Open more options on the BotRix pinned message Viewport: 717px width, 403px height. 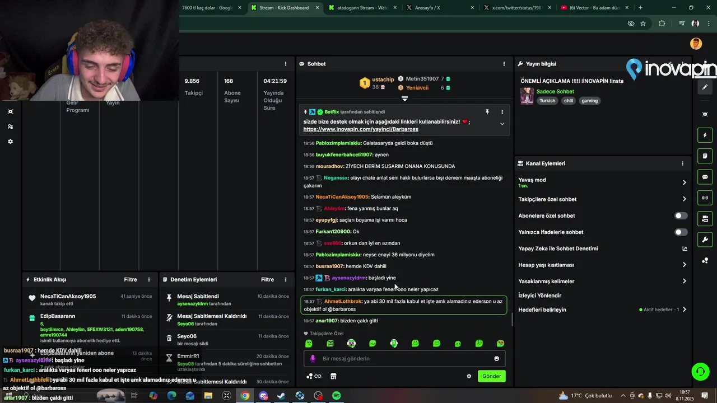[502, 112]
